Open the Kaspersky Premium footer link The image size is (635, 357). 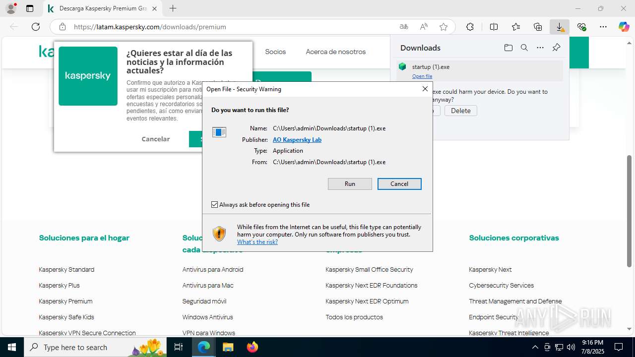[x=65, y=301]
